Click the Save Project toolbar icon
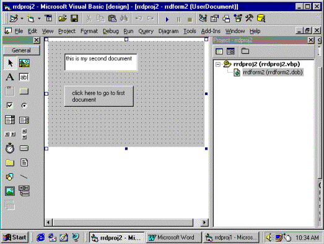Viewport: 324px width, 244px height. pos(74,19)
